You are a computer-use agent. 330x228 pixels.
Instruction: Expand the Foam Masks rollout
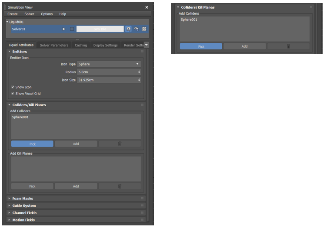9,199
